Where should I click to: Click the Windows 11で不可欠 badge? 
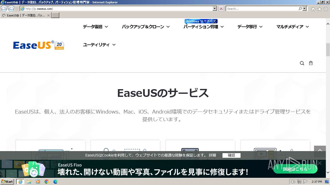[201, 21]
